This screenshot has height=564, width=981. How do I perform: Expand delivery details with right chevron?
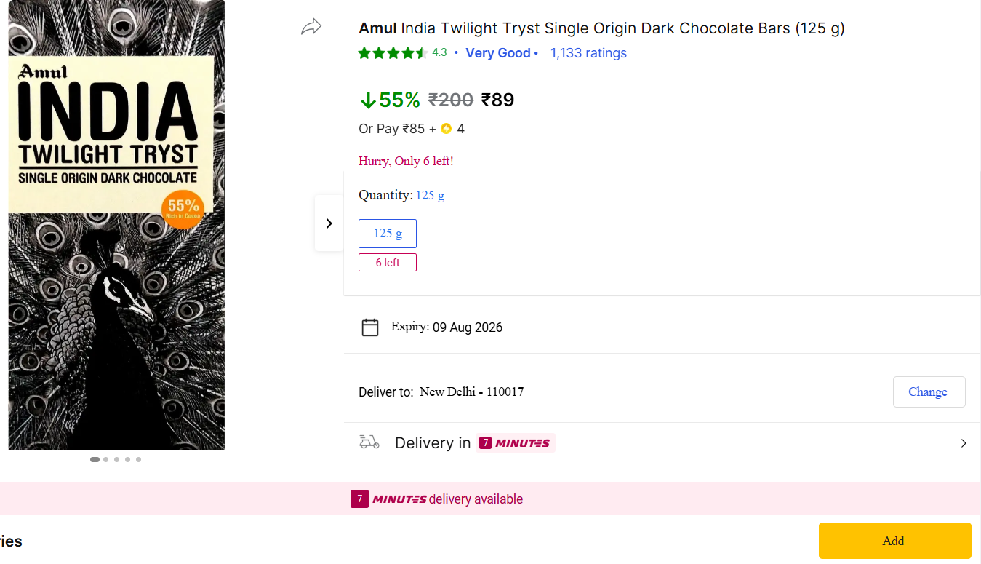tap(964, 443)
